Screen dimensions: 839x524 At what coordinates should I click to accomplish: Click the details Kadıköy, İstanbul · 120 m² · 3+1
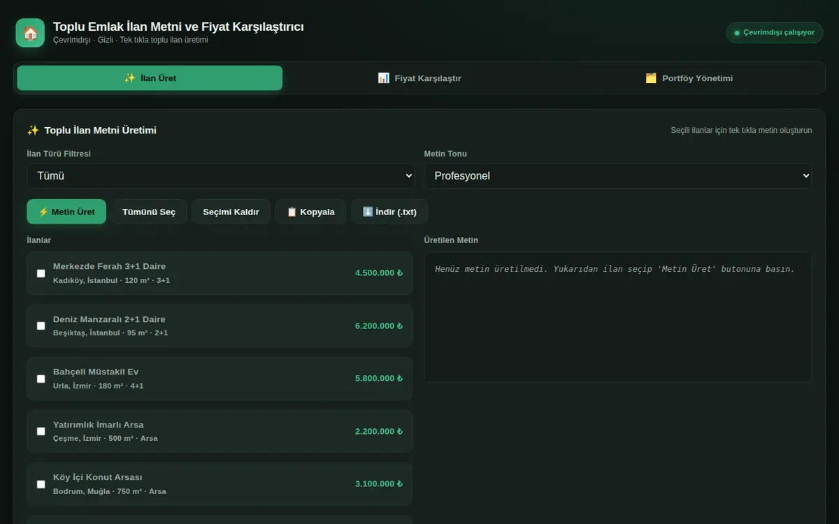coord(111,280)
